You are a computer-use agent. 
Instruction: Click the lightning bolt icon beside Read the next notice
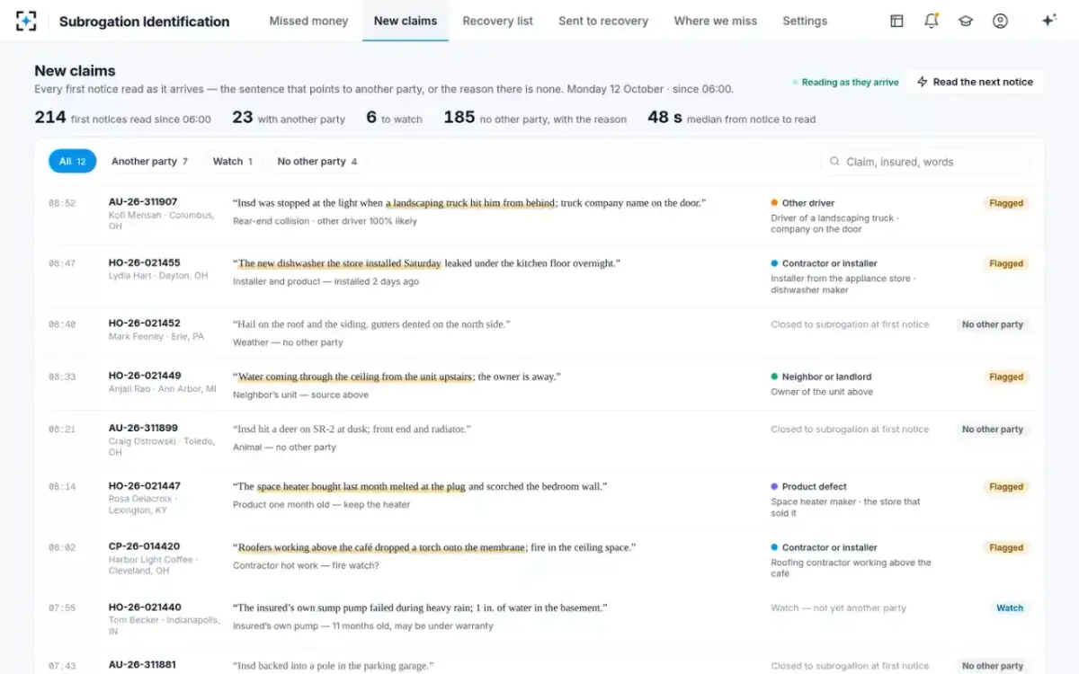[922, 82]
